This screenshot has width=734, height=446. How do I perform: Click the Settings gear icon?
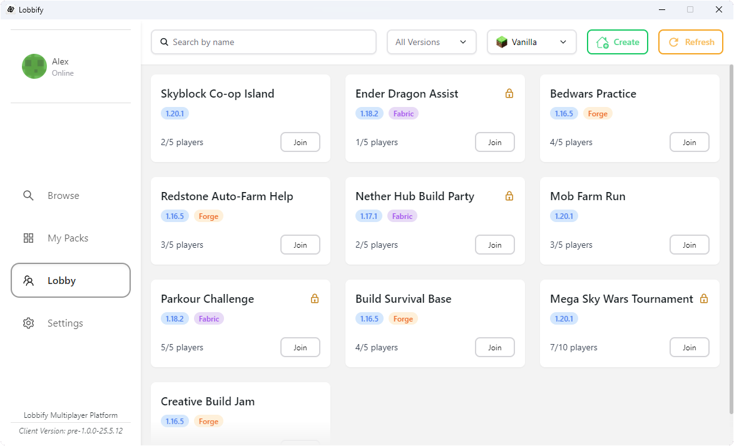click(29, 323)
